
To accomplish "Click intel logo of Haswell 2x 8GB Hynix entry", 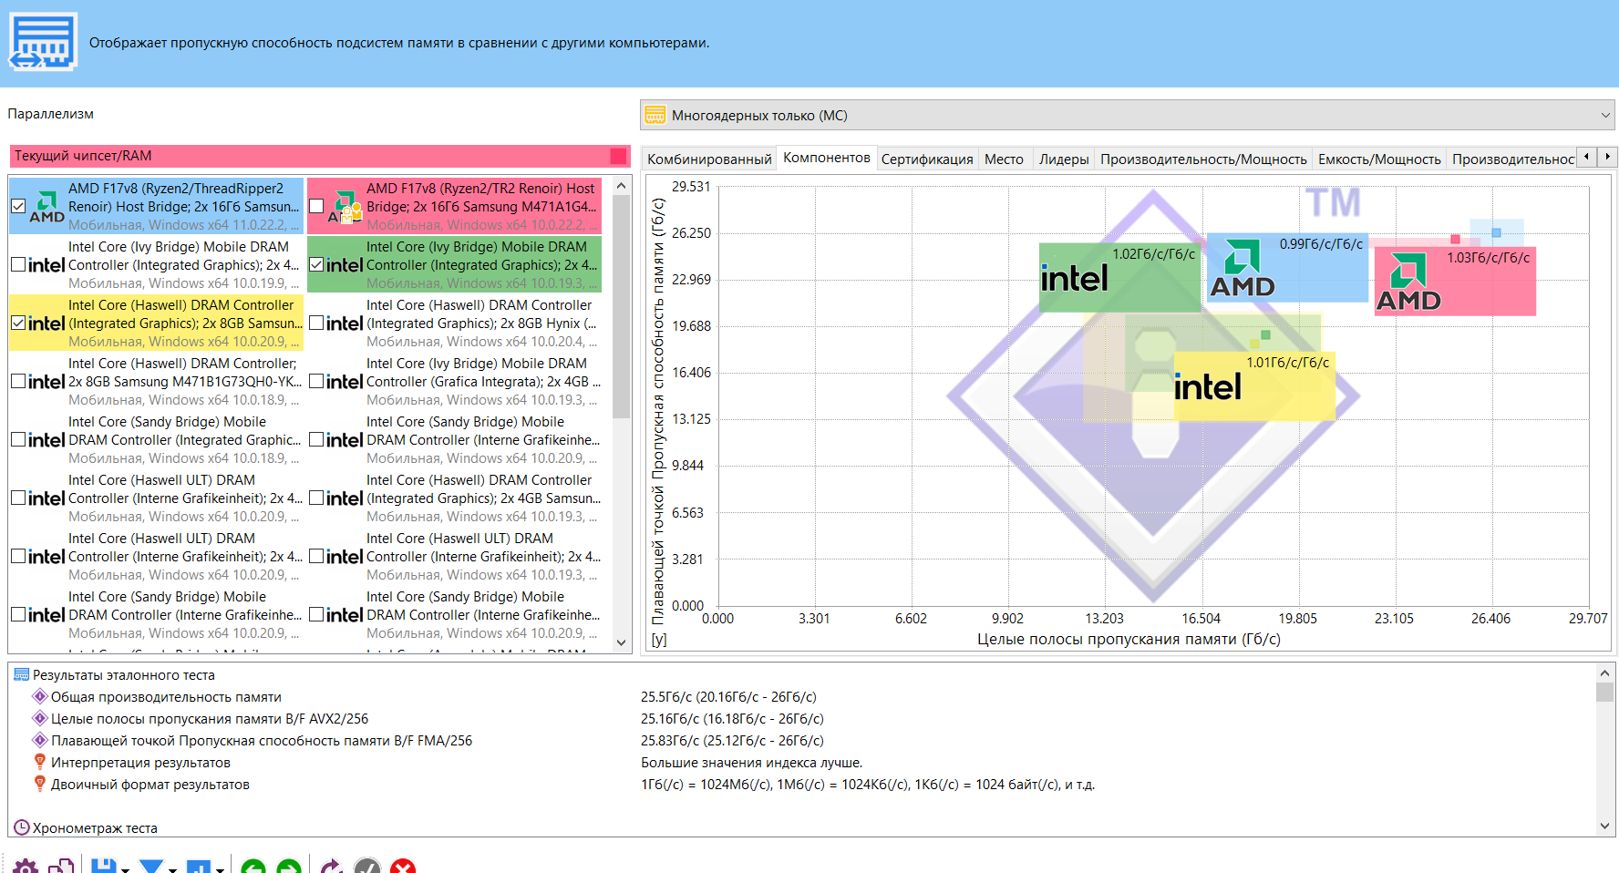I will [x=345, y=324].
